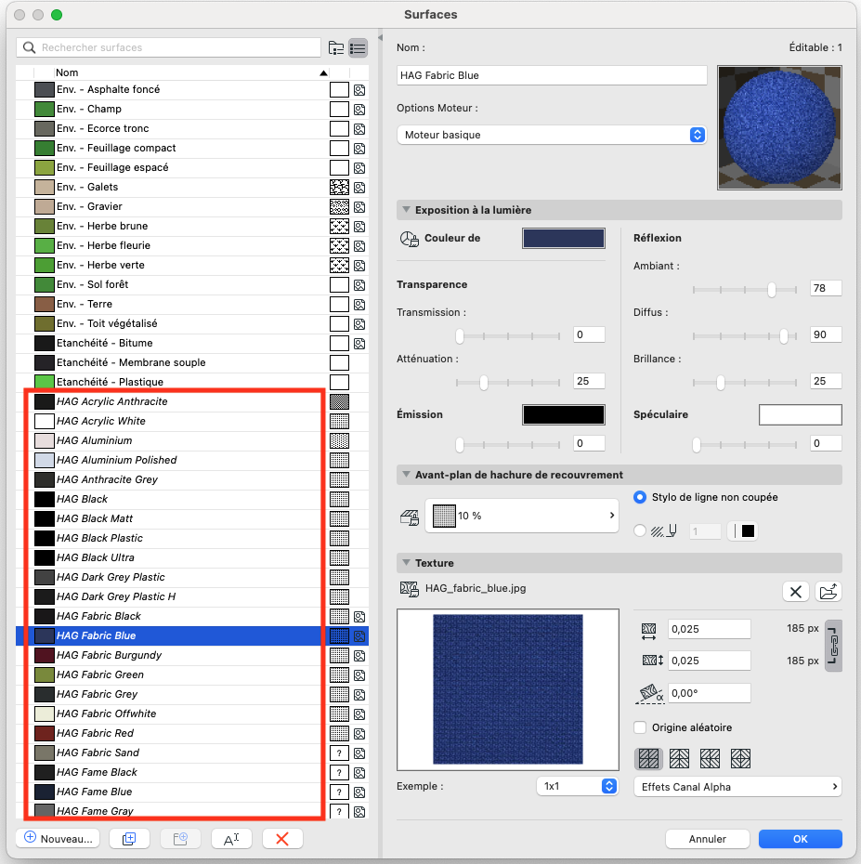Enable Origine aléatoire checkbox
Viewport: 861px width, 864px height.
640,727
